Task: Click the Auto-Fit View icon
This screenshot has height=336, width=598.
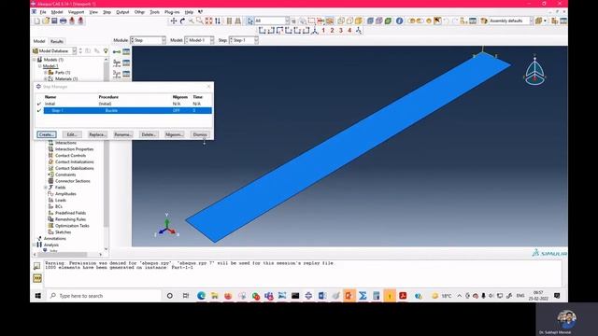Action: click(208, 21)
